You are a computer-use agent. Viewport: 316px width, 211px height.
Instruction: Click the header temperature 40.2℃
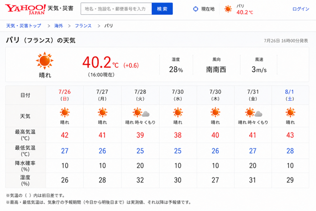pos(245,12)
